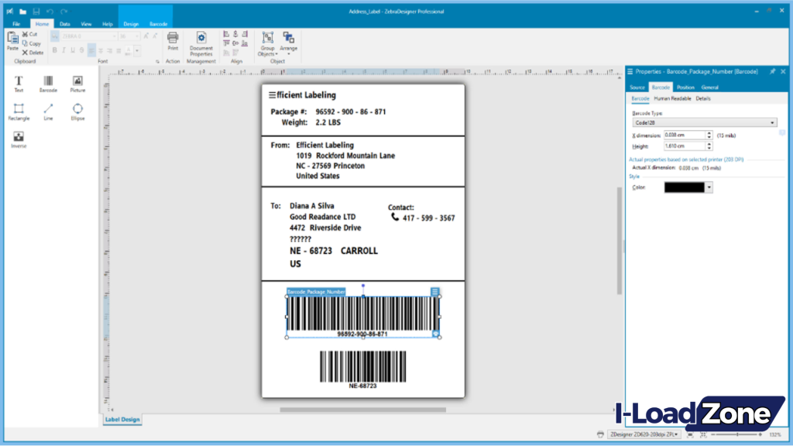Click the Height stepper arrows
793x446 pixels.
pos(709,146)
